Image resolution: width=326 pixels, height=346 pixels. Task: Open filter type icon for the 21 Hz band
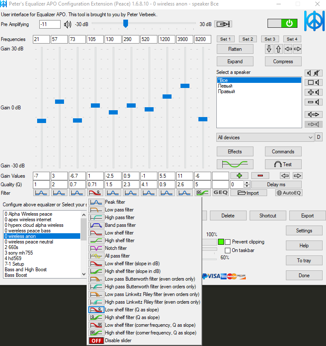coord(41,193)
